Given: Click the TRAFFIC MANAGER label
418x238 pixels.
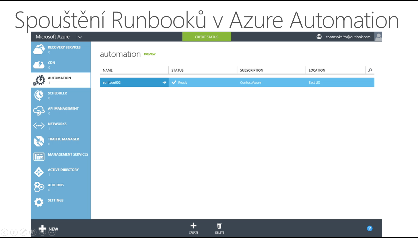Looking at the screenshot, I should point(63,139).
